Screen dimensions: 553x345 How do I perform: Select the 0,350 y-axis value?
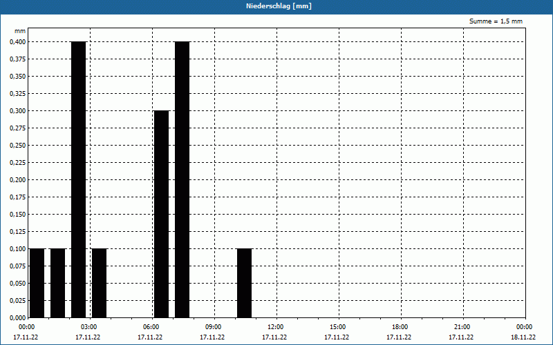(x=18, y=77)
